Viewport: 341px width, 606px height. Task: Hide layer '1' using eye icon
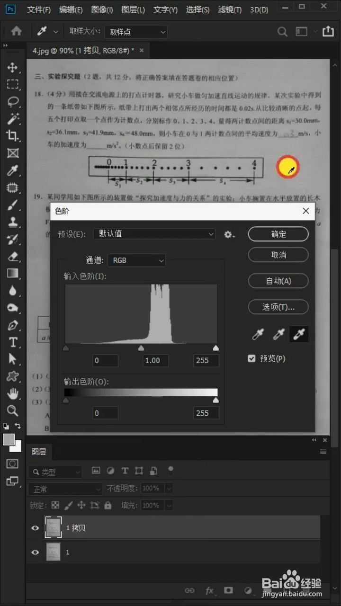coord(35,552)
